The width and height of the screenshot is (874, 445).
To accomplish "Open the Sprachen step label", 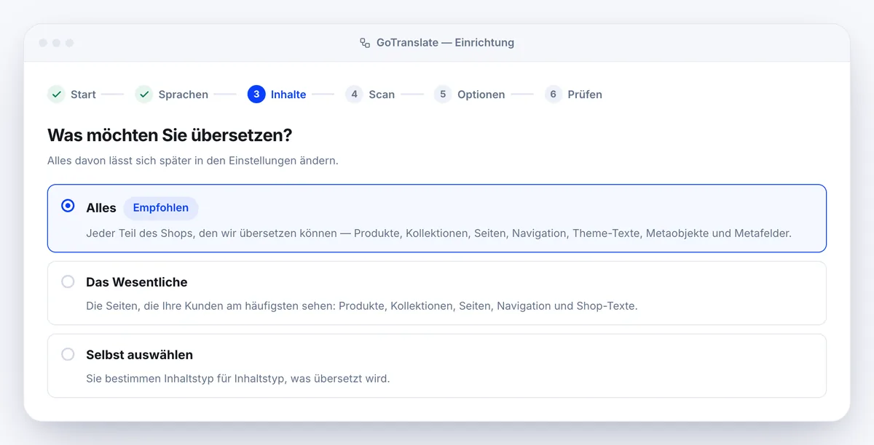I will click(184, 95).
